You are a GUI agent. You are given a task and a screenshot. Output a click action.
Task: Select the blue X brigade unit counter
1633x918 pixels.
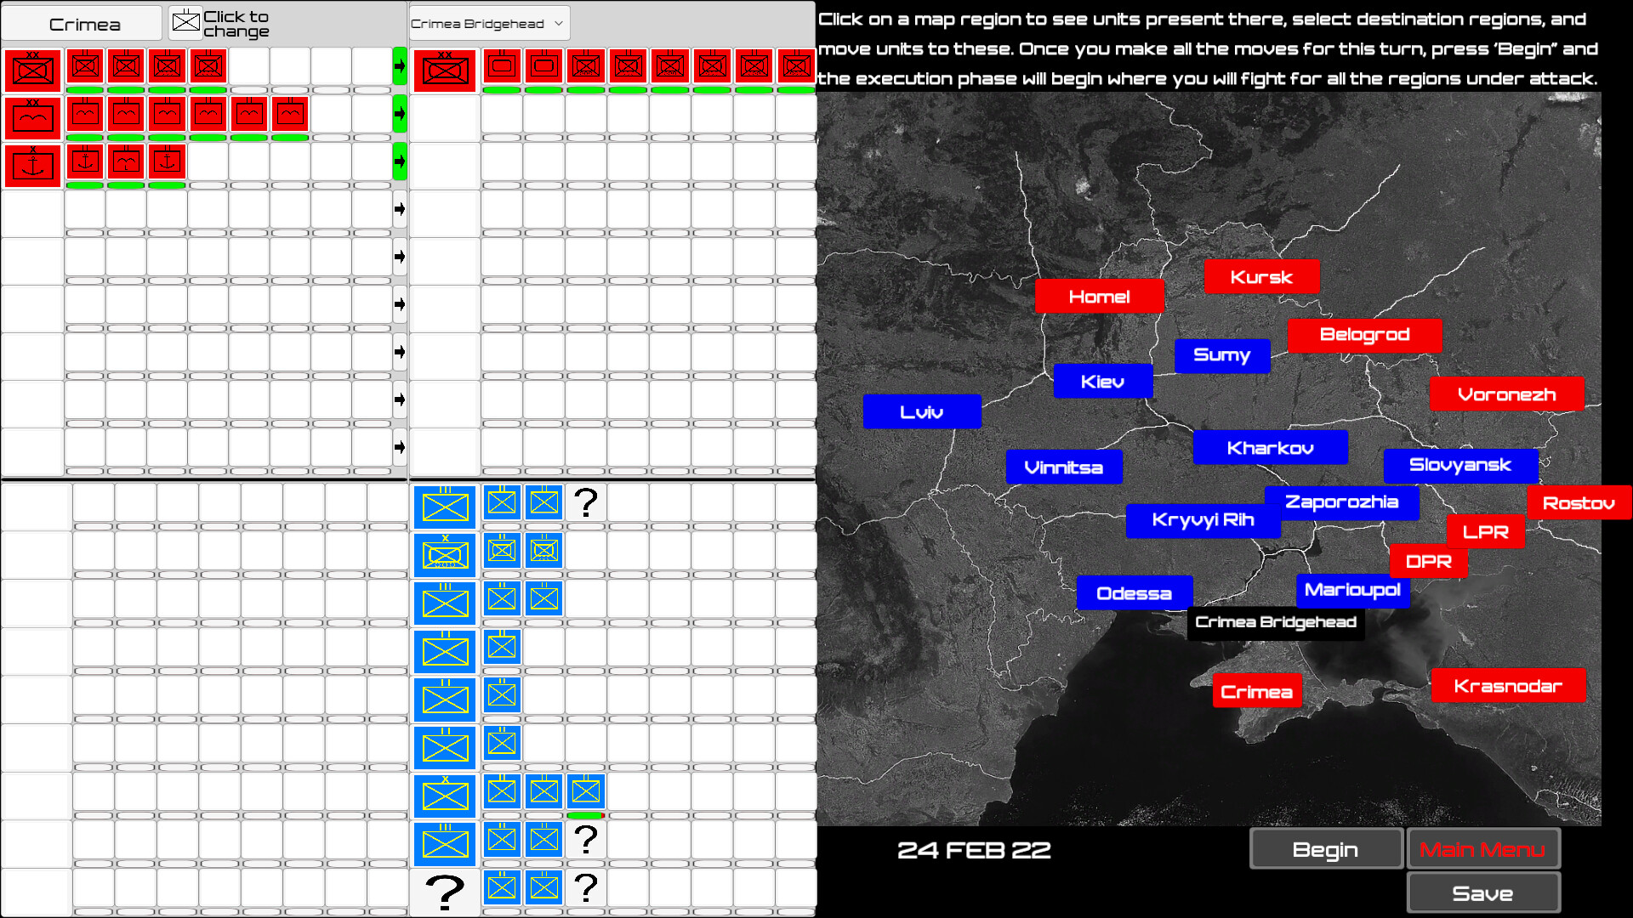(x=444, y=554)
